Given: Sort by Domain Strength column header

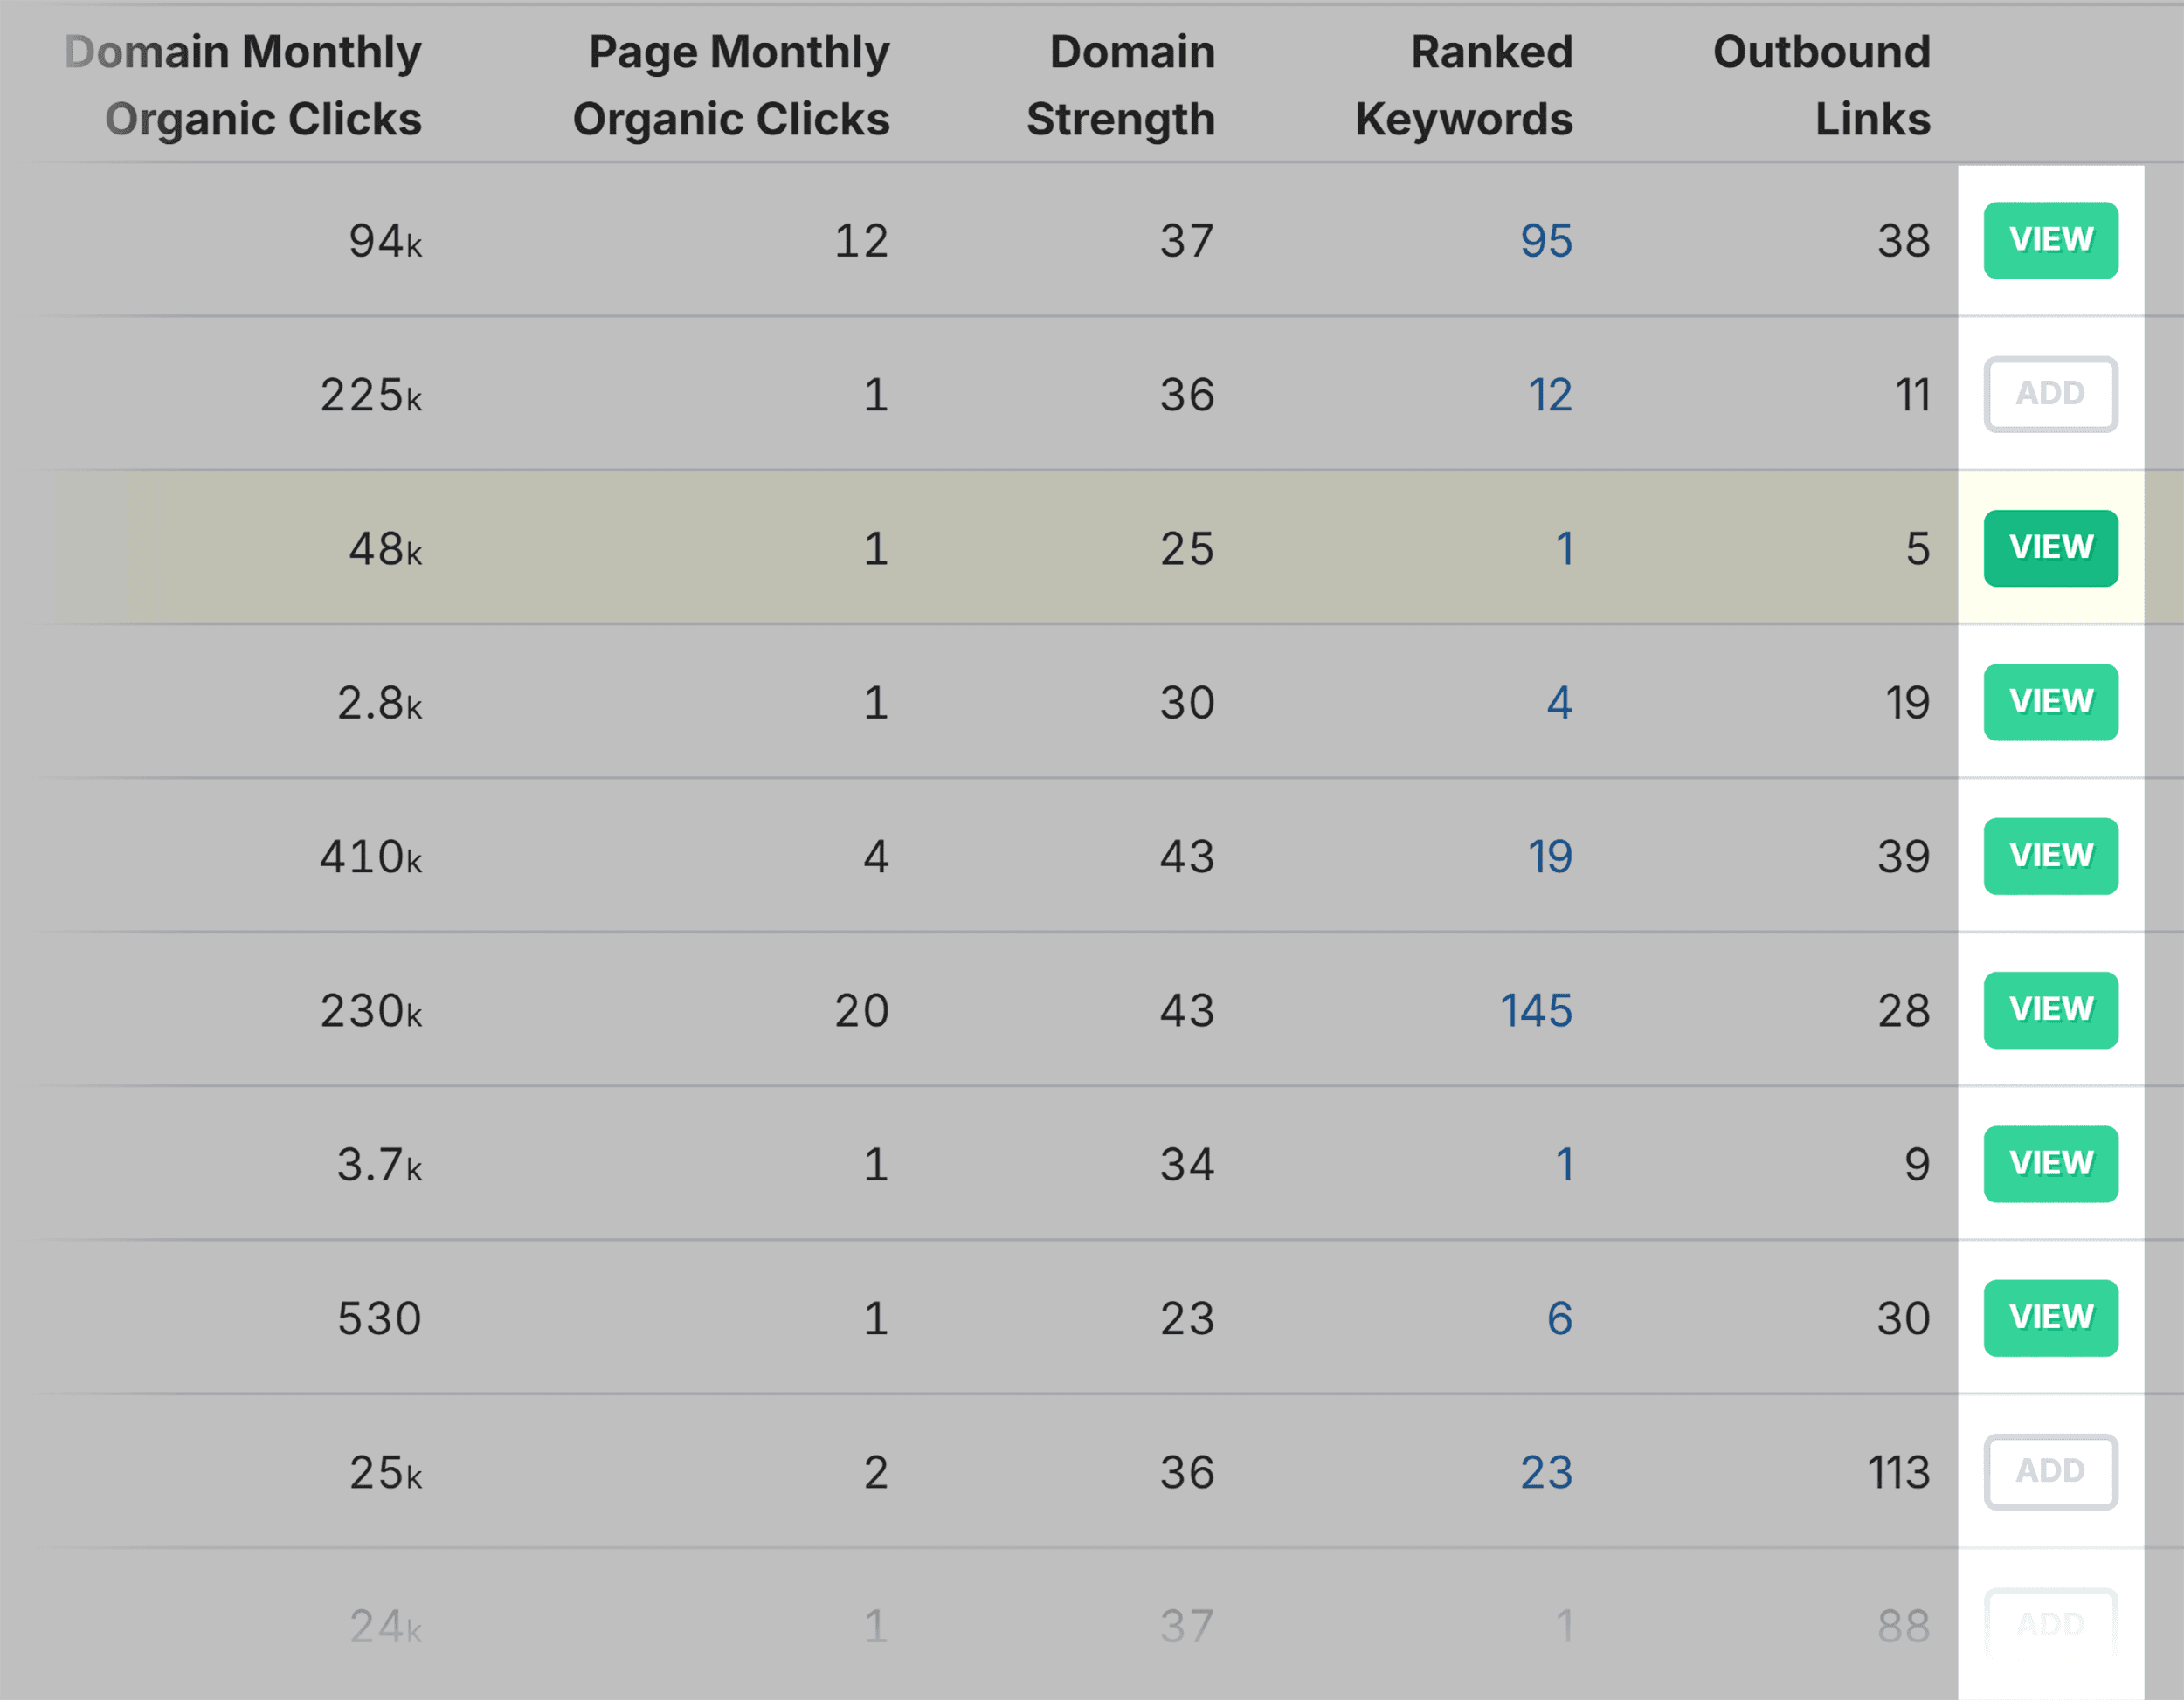Looking at the screenshot, I should pos(1121,85).
